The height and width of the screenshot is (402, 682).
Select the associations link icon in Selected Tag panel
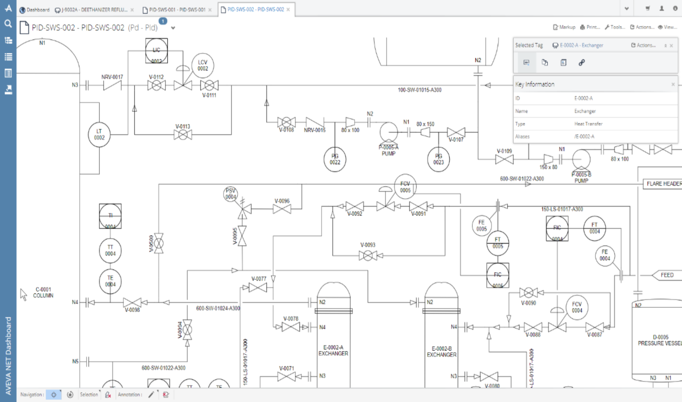point(582,62)
